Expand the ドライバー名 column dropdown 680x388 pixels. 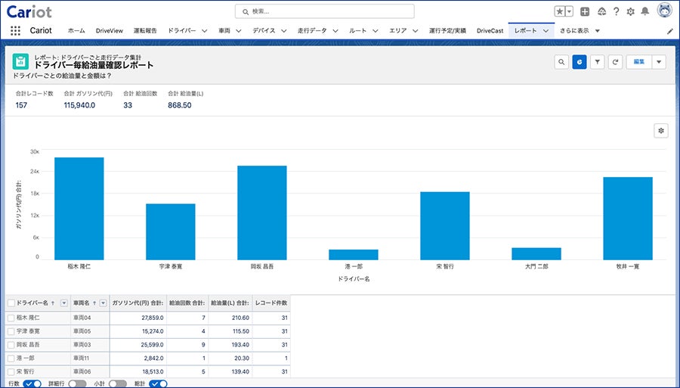[x=63, y=303]
